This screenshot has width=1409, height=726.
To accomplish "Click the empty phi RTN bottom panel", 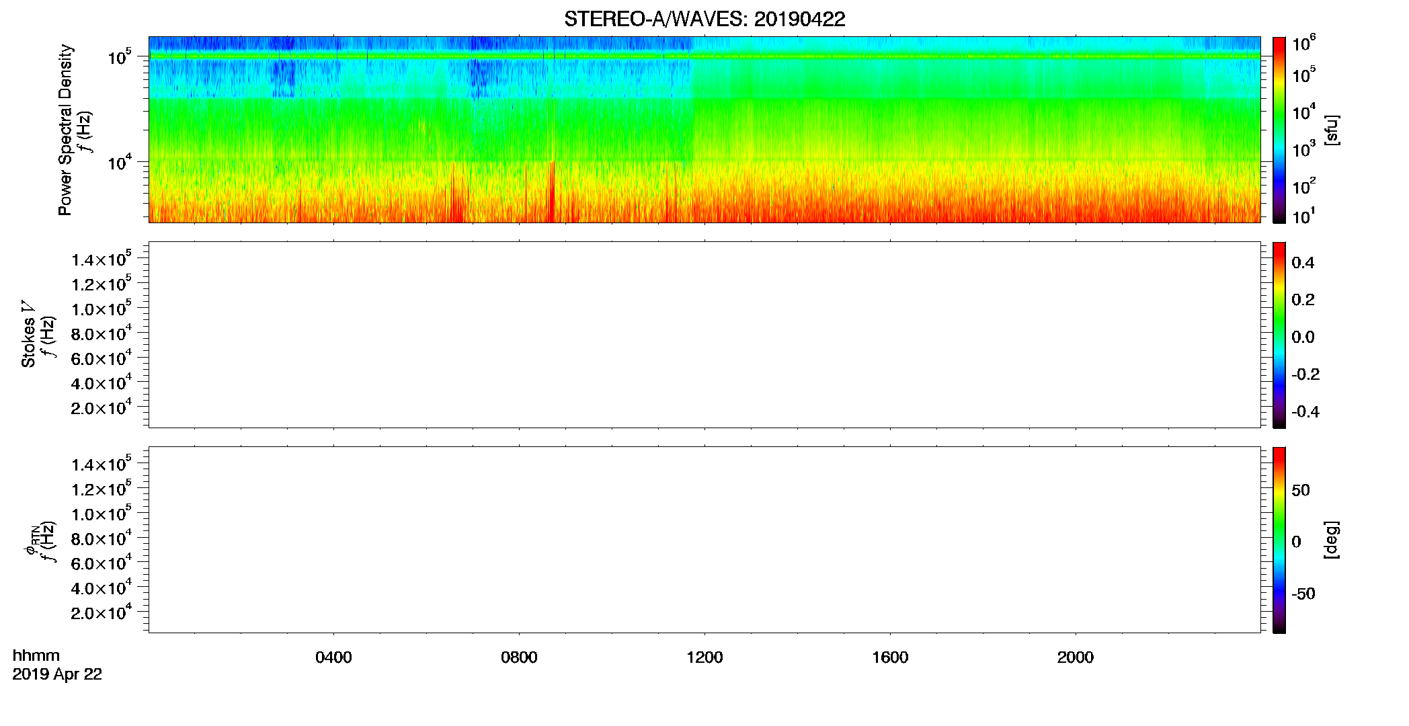I will [704, 540].
